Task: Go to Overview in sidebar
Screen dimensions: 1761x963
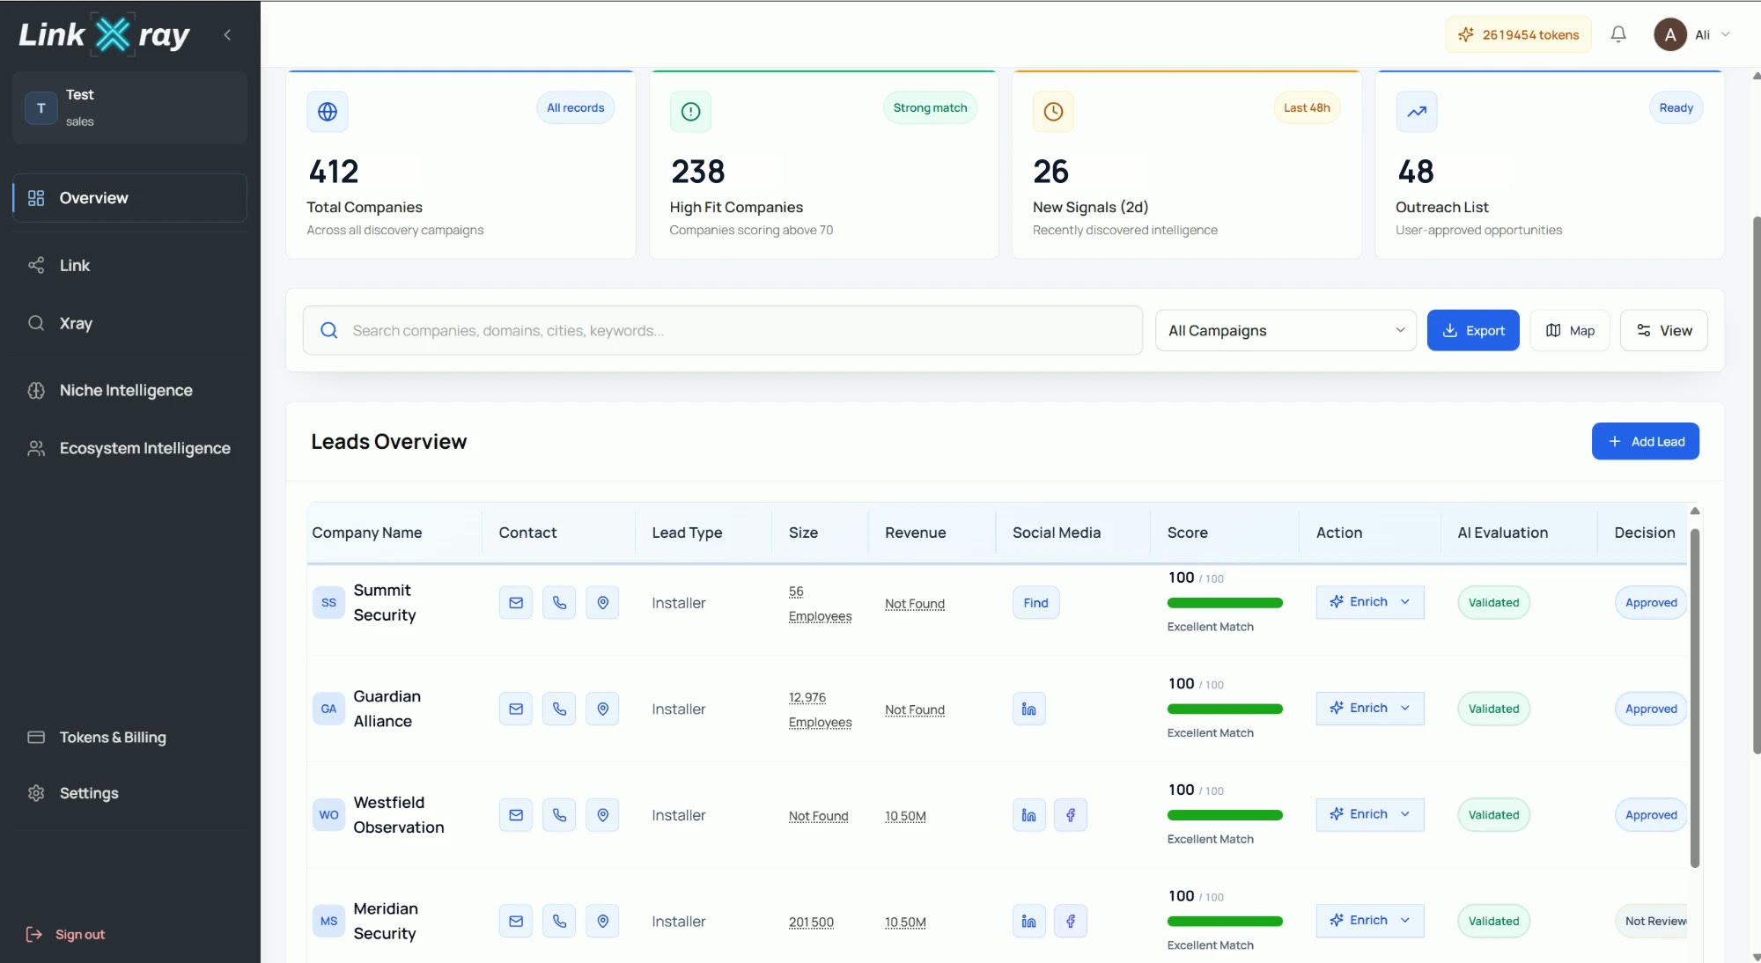Action: [x=130, y=198]
